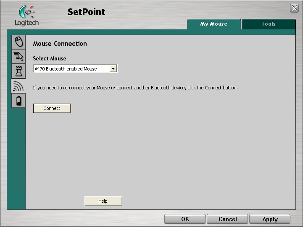Viewport: 303px width, 227px height.
Task: Click the Cancel button
Action: [x=227, y=219]
